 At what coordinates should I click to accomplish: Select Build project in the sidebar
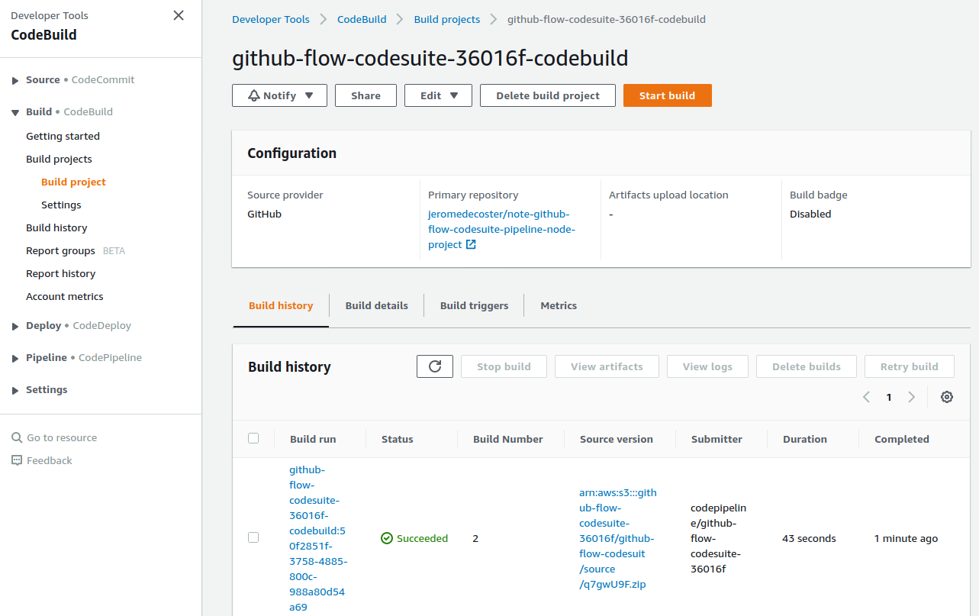pyautogui.click(x=73, y=182)
